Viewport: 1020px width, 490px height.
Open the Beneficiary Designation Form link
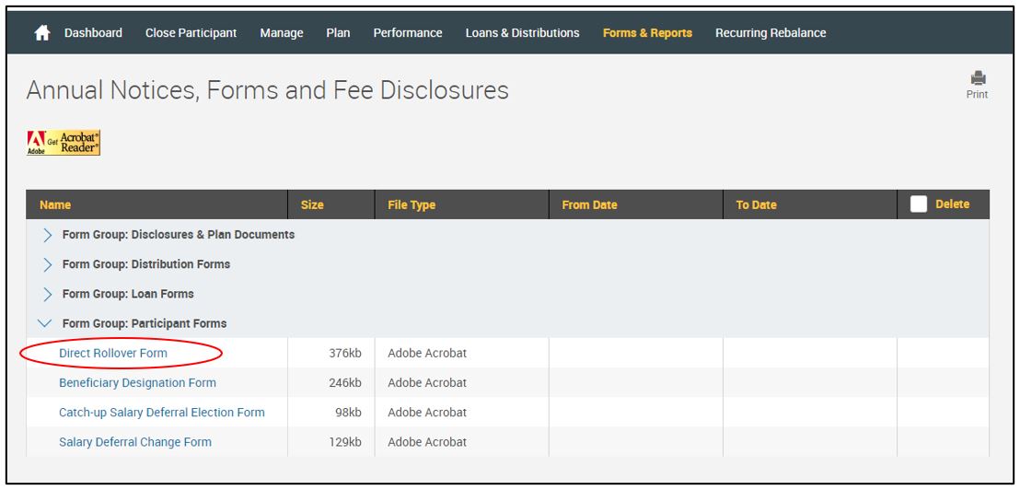(137, 382)
